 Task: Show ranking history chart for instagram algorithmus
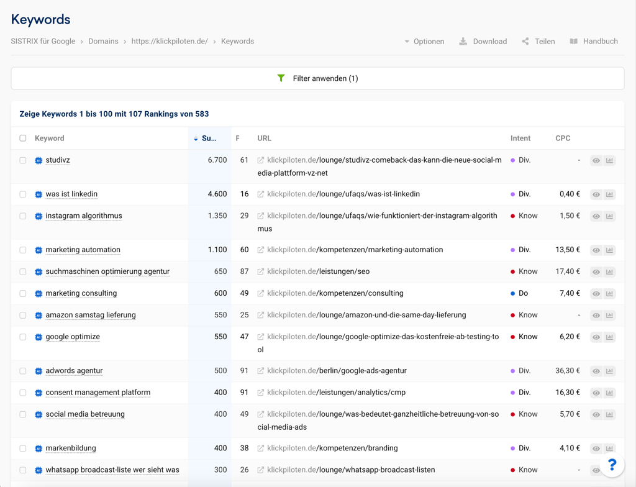(609, 216)
